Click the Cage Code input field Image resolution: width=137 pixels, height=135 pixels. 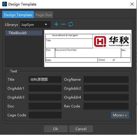click(x=45, y=115)
